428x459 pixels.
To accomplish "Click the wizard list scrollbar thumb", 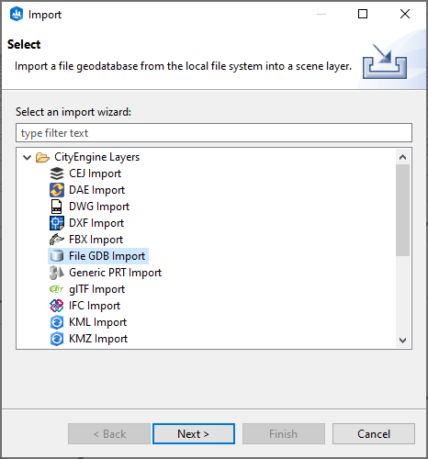I will [x=402, y=210].
